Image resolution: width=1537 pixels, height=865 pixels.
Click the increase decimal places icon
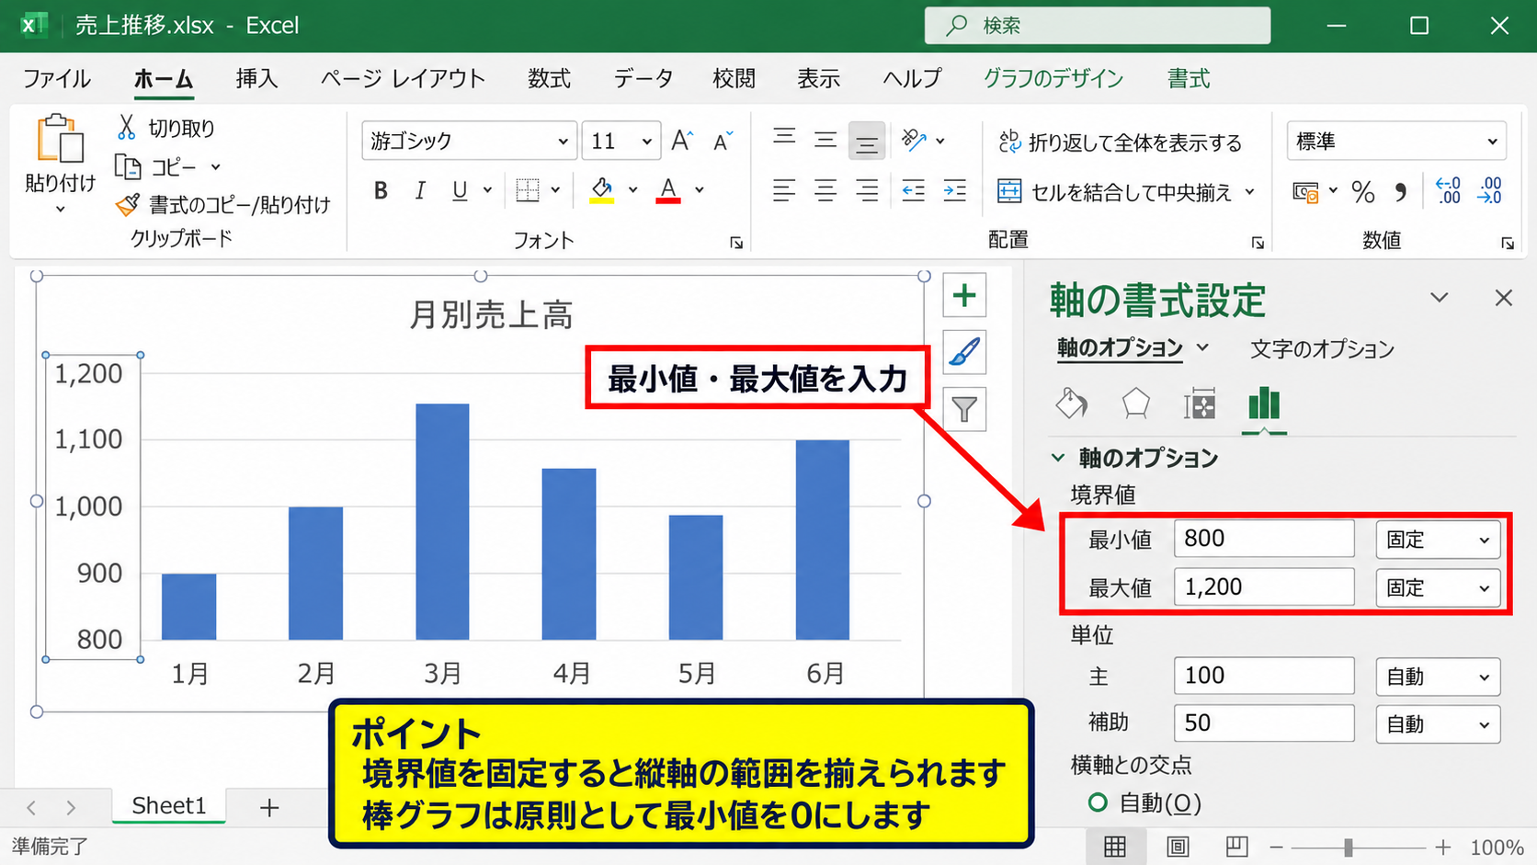(1448, 190)
